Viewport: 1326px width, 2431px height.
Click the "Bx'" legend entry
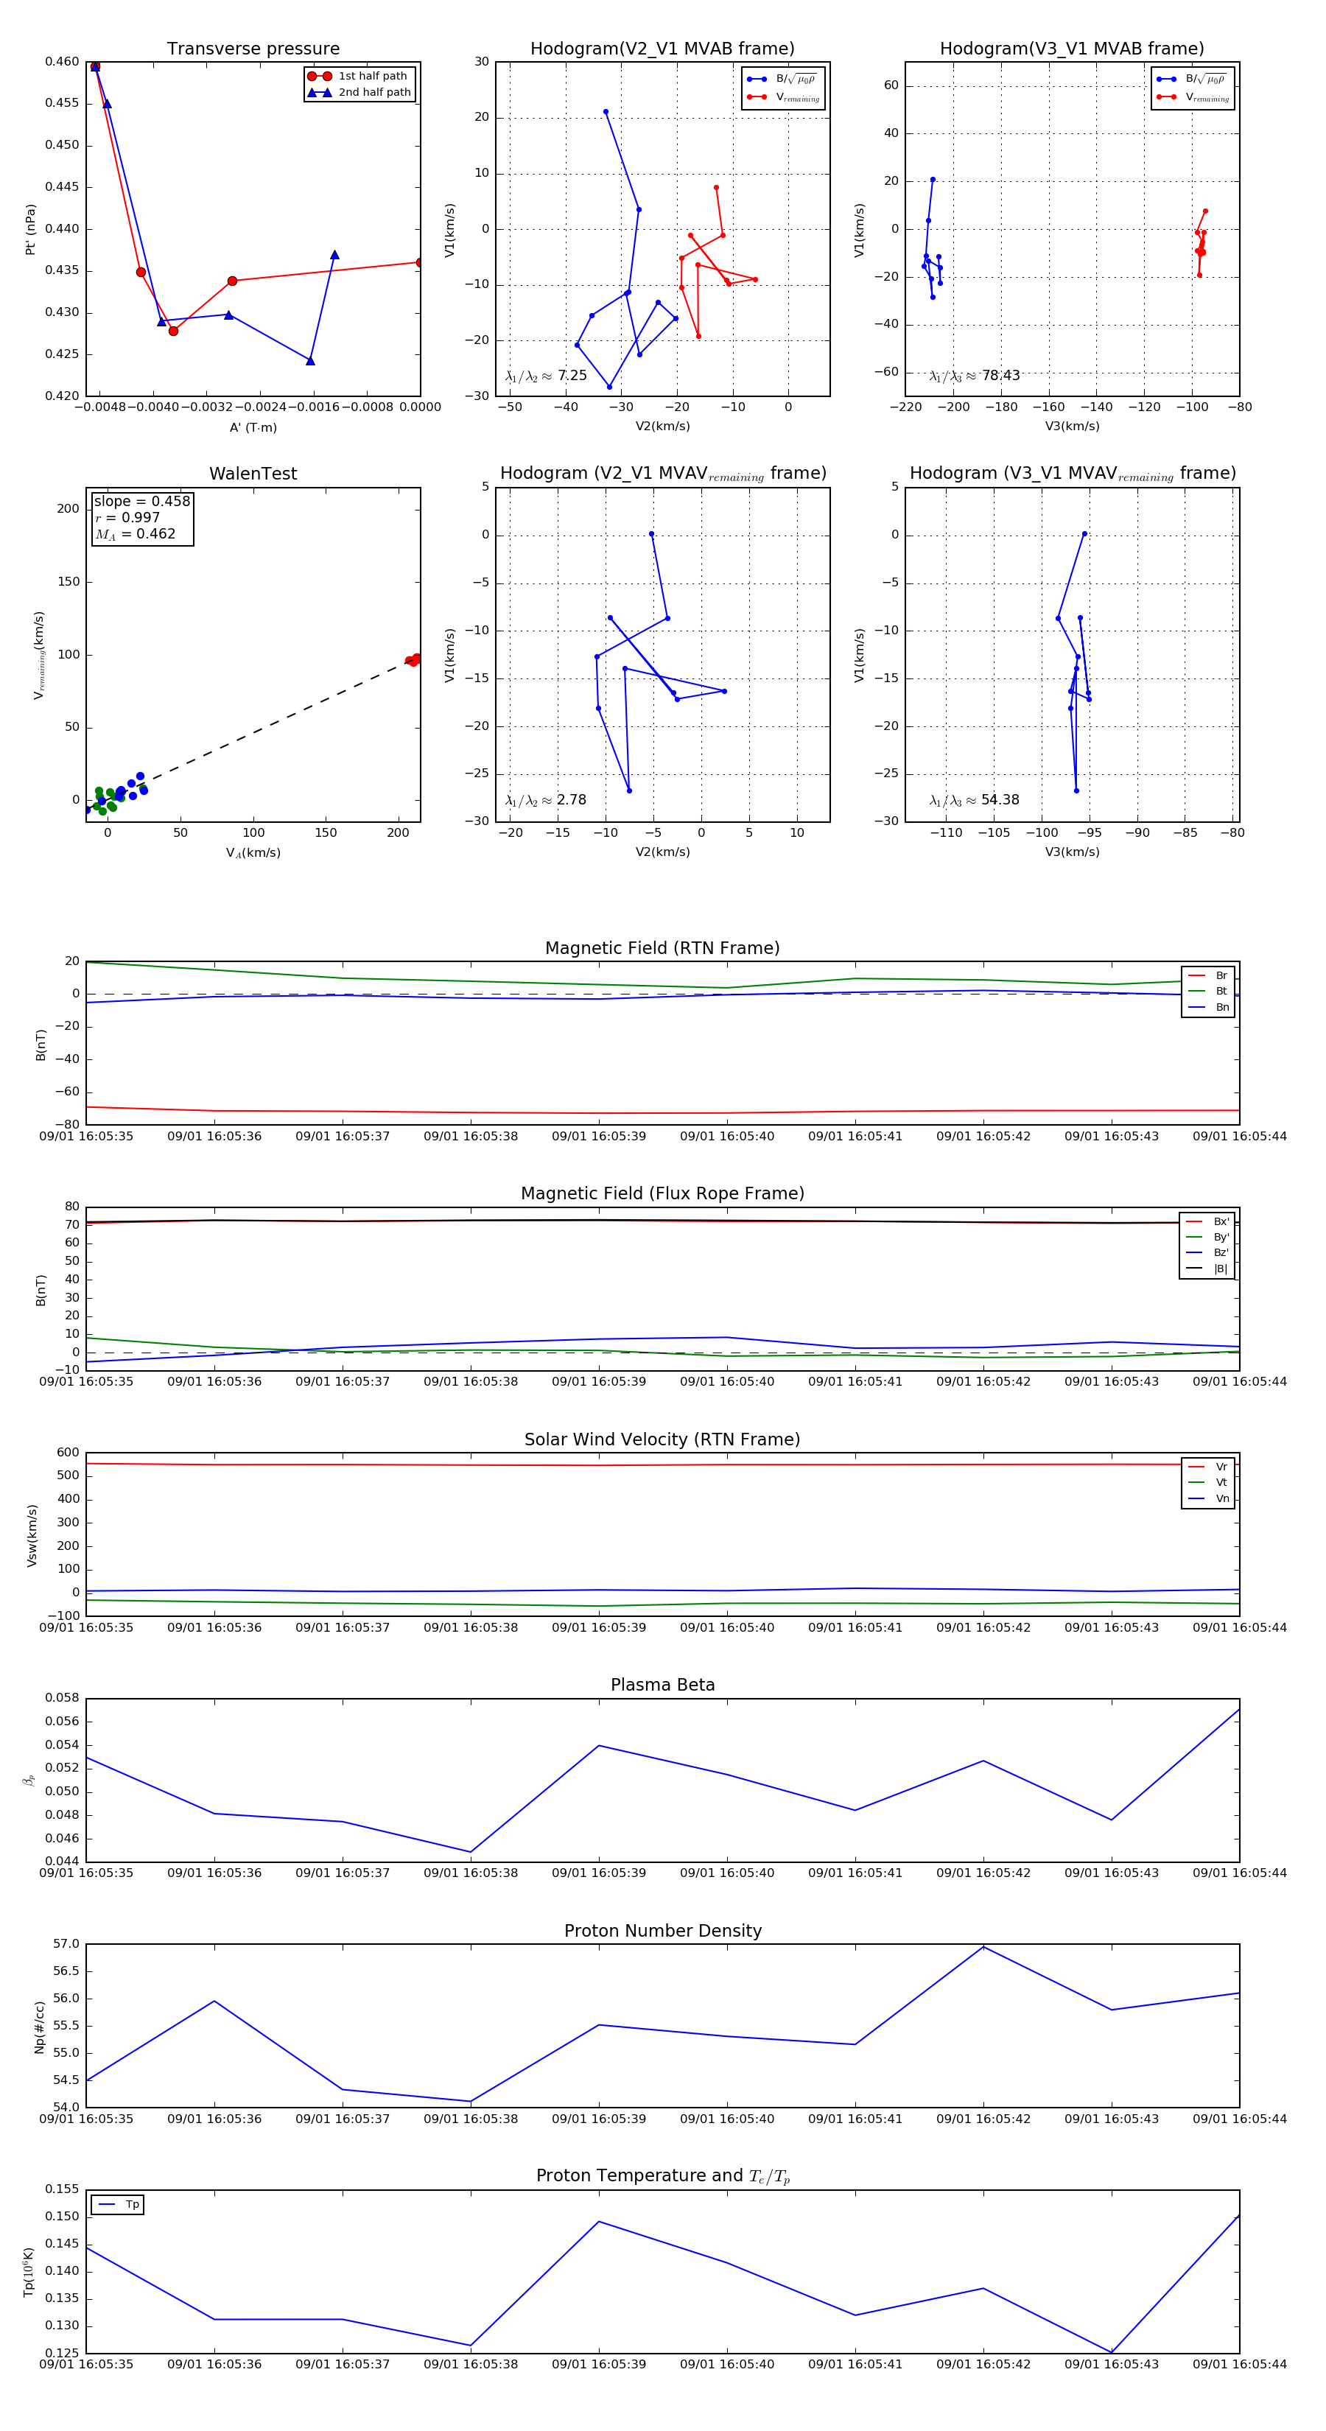click(1207, 1221)
